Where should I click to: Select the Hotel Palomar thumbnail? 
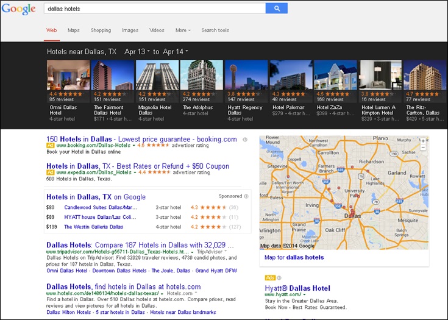291,75
